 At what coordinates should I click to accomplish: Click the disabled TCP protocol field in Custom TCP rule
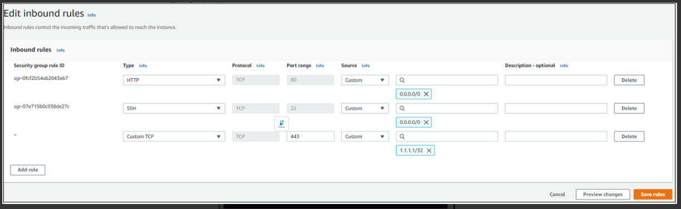tap(256, 136)
